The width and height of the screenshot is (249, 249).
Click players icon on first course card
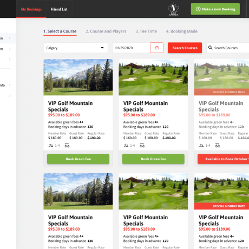tap(51, 146)
